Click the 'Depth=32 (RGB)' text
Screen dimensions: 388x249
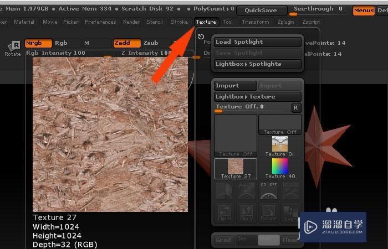click(65, 245)
